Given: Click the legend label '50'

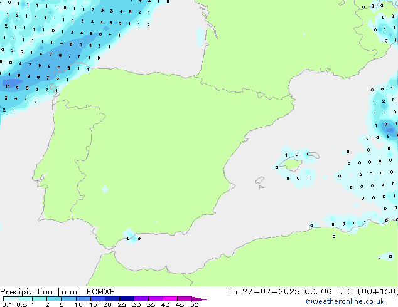Looking at the screenshot, I should [x=194, y=304].
